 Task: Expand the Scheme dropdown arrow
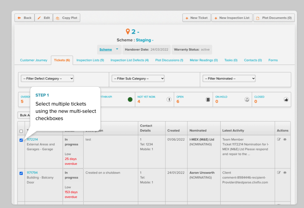[117, 49]
